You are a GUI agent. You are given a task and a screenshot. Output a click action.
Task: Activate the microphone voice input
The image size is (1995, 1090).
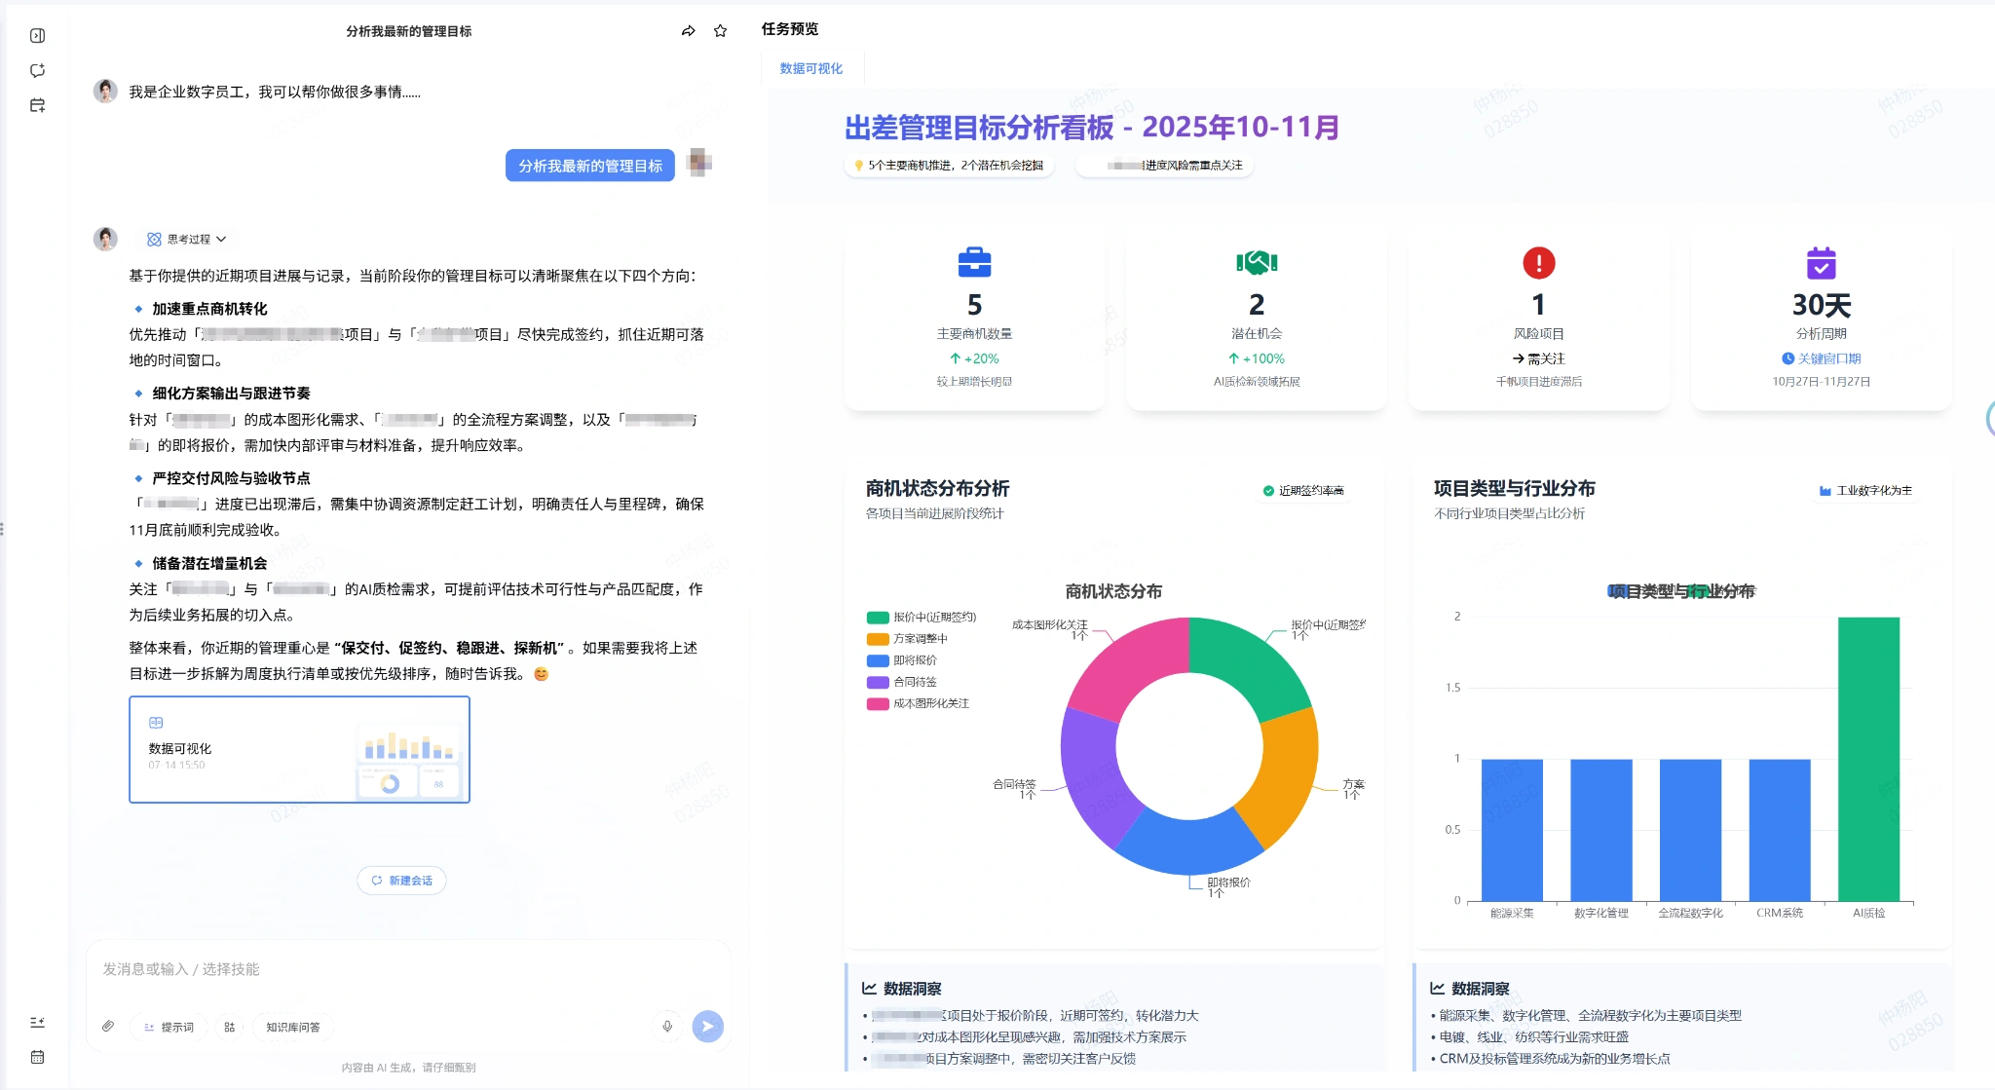(x=667, y=1026)
